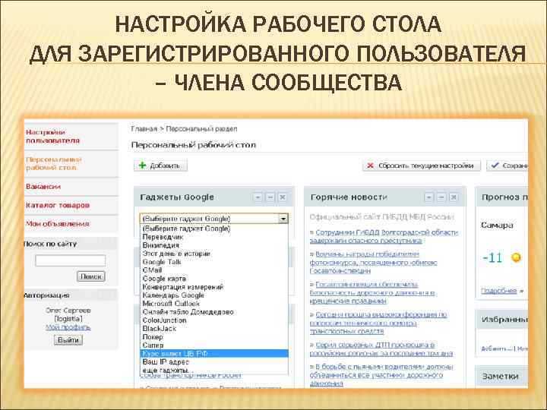Choose Google Talk from gadget list

tap(214, 262)
